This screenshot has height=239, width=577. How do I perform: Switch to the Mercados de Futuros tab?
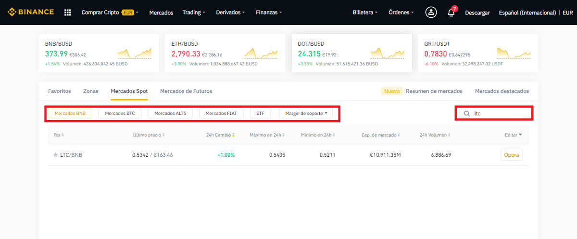click(x=186, y=91)
